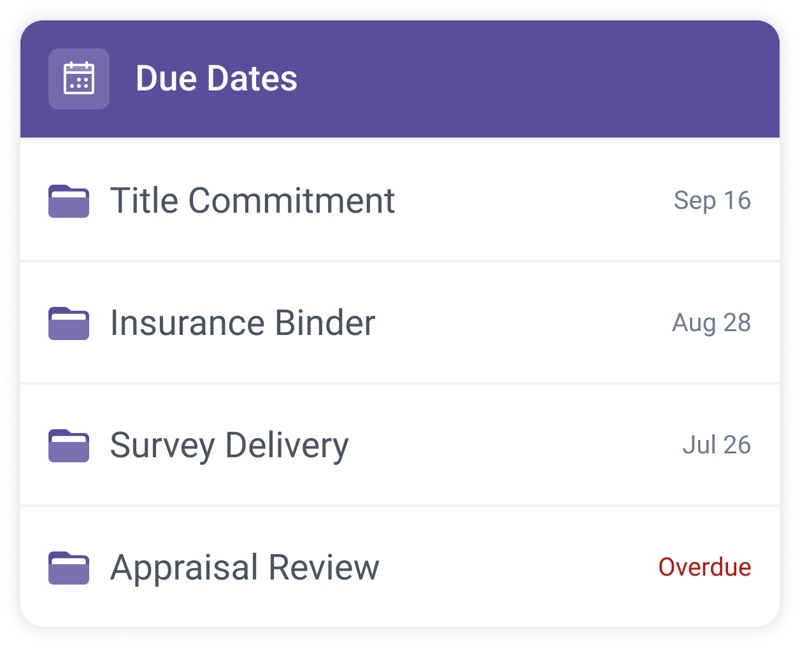Image resolution: width=800 pixels, height=647 pixels.
Task: Click the Jul 26 due date
Action: [x=717, y=444]
